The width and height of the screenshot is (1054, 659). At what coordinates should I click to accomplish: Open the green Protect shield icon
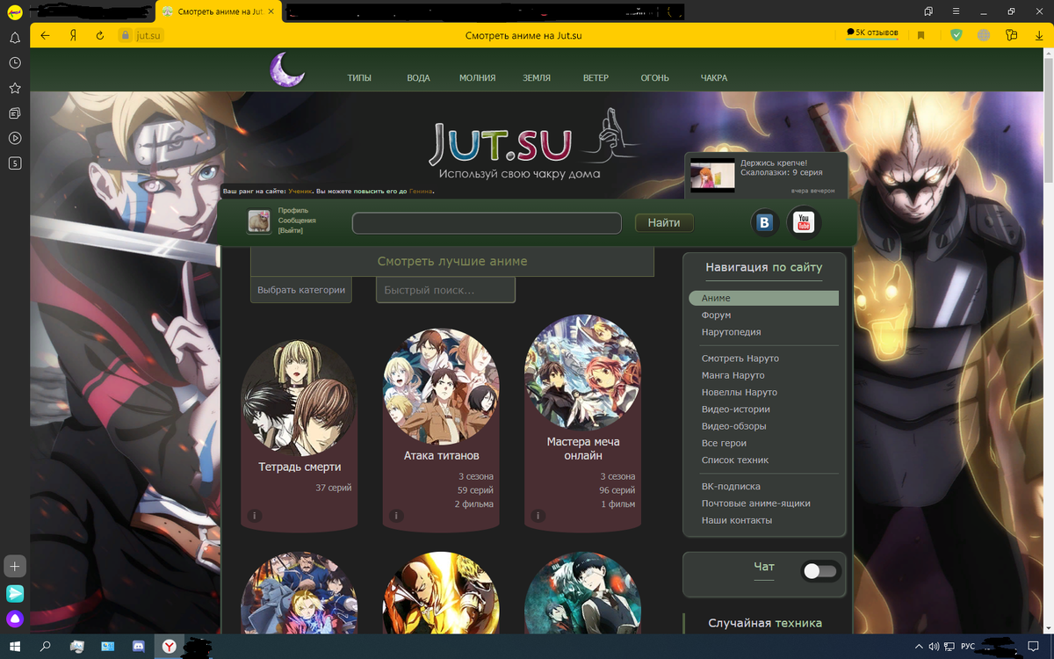(x=957, y=35)
